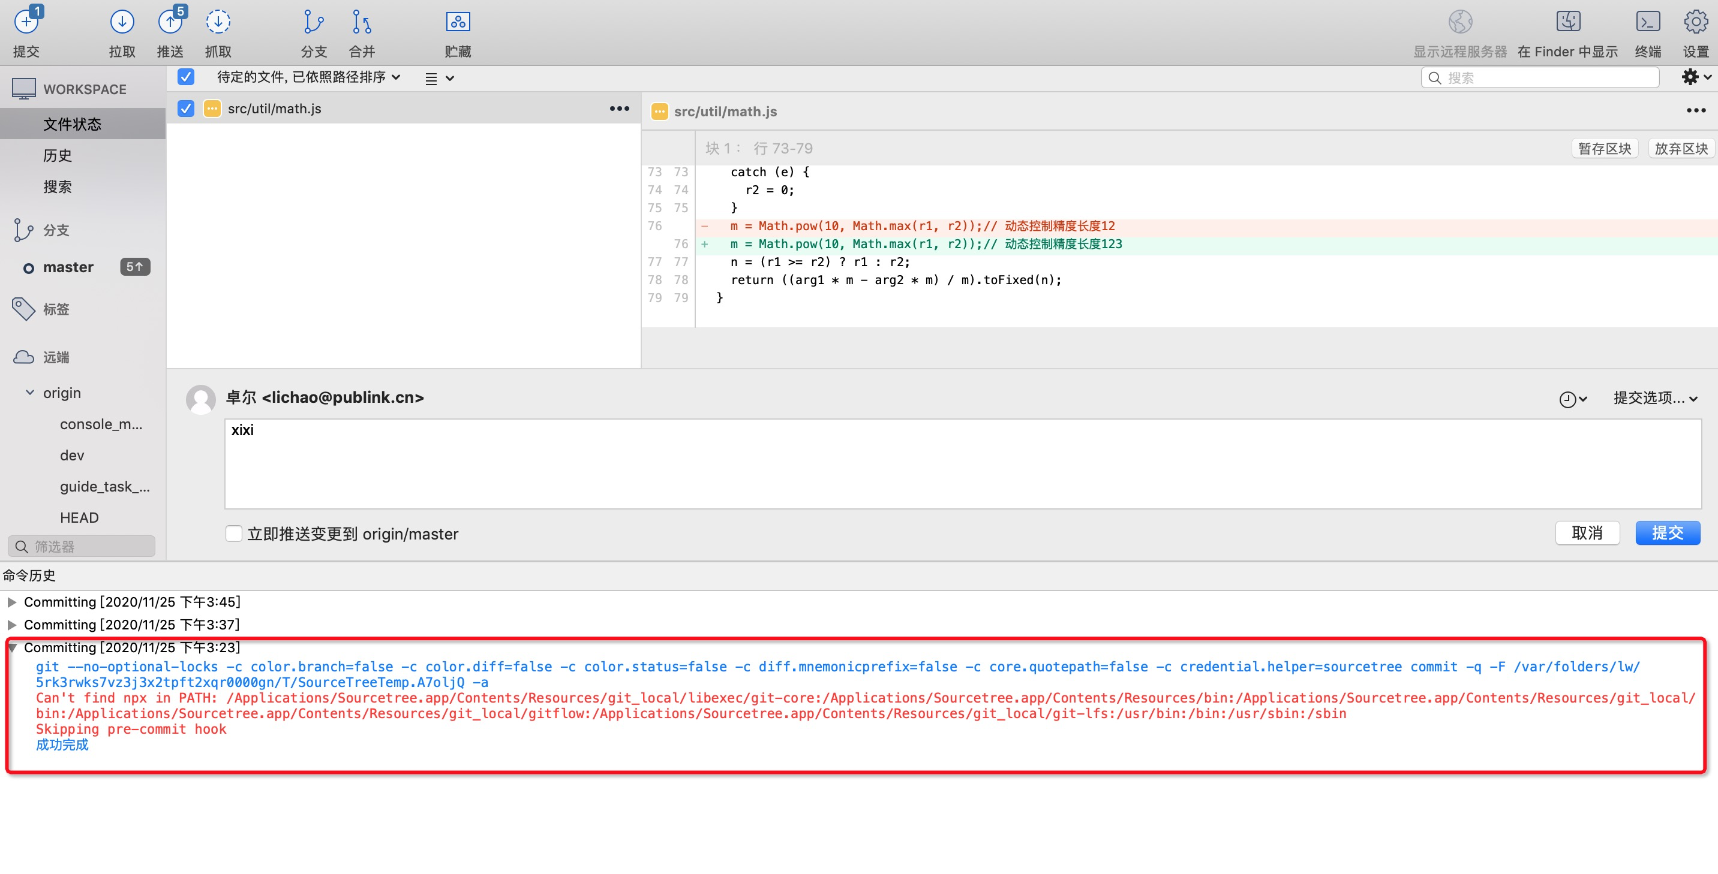Click the 在 Finder 中显示 icon
Viewport: 1718px width, 874px height.
click(x=1568, y=22)
